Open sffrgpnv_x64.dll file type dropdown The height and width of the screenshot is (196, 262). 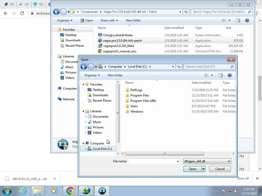click(207, 161)
